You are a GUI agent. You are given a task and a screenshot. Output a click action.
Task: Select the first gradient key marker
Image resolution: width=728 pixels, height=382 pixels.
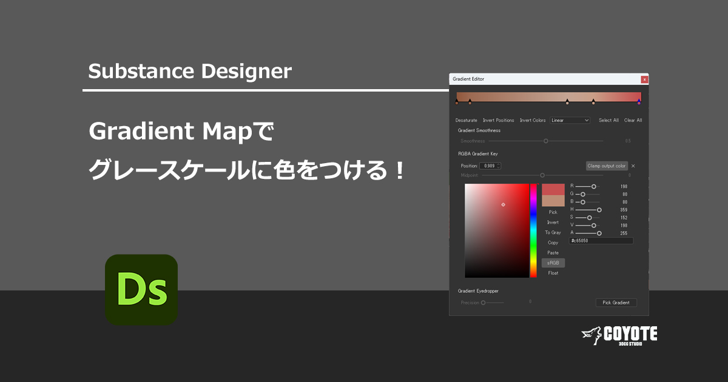point(457,102)
